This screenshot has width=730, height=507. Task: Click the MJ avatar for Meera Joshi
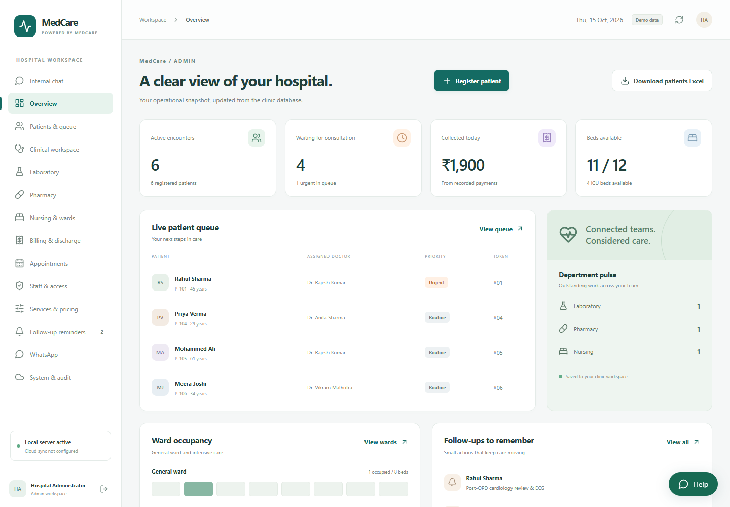point(160,388)
